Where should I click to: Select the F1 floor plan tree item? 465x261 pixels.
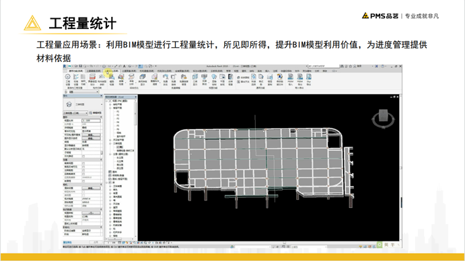point(118,112)
